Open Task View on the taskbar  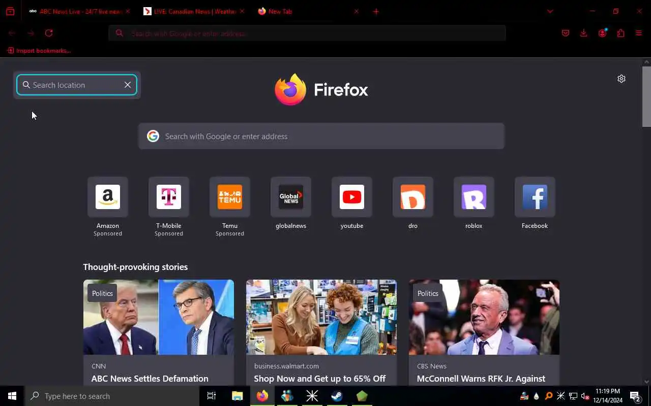(x=212, y=396)
